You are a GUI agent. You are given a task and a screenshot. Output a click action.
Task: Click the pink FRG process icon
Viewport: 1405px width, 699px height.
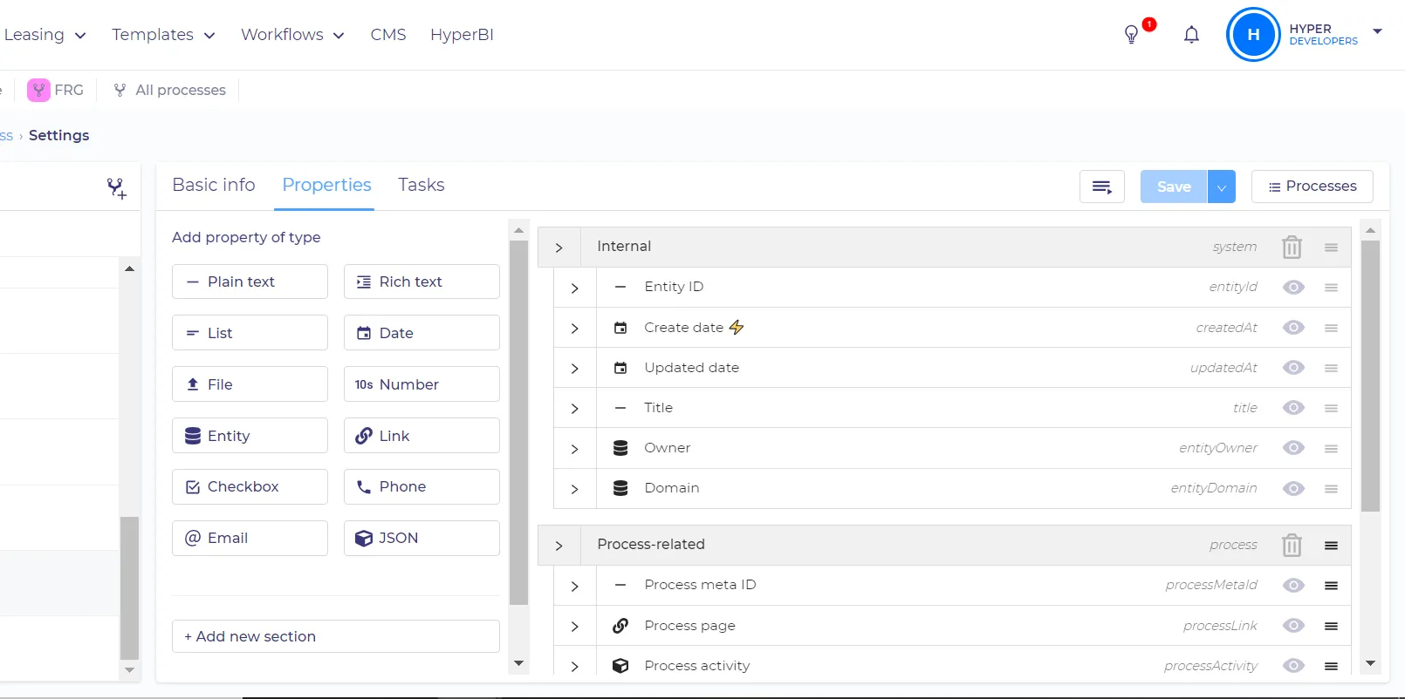pos(38,90)
